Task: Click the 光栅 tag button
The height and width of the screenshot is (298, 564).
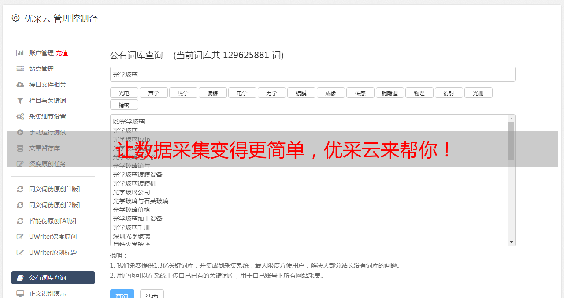Action: coord(479,93)
